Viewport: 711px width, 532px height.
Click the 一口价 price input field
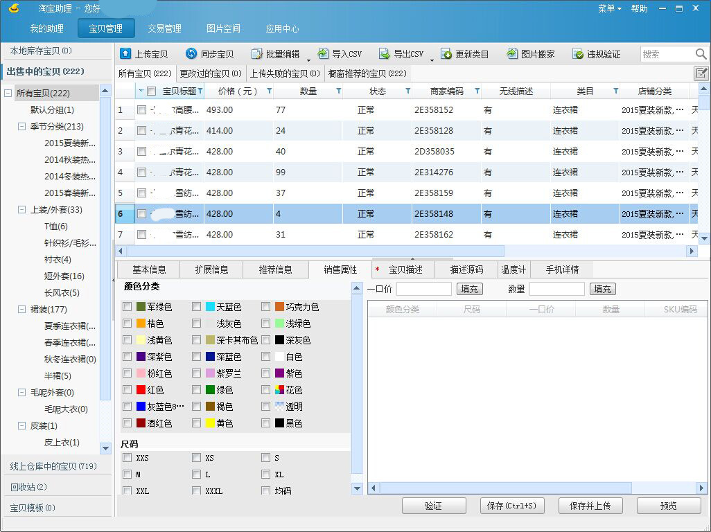coord(424,289)
